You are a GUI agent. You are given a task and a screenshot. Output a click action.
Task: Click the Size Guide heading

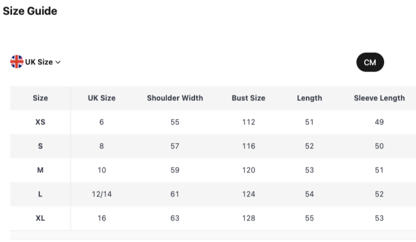[30, 11]
